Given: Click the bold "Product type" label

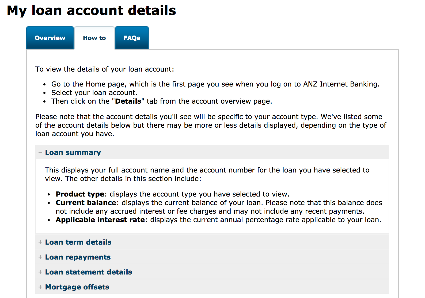Looking at the screenshot, I should coord(80,194).
